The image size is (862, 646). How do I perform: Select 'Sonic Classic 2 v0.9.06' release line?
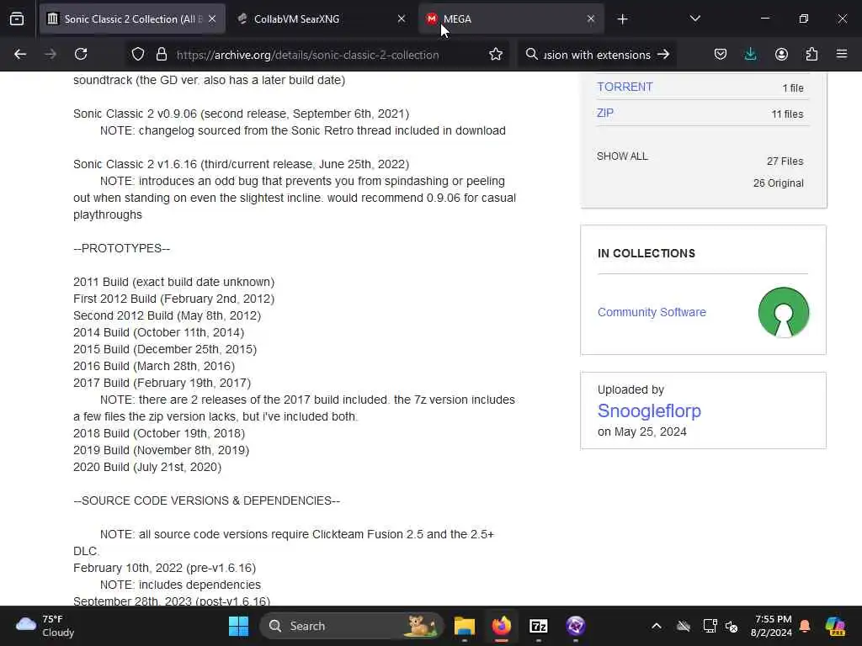(241, 114)
